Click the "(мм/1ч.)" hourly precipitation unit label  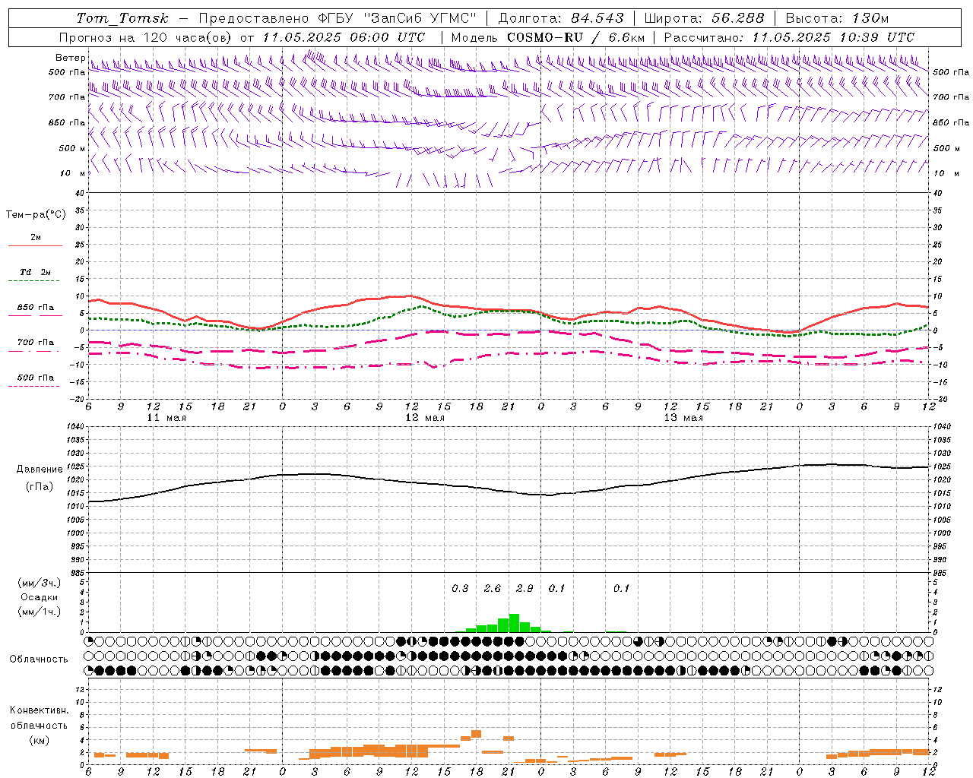40,612
